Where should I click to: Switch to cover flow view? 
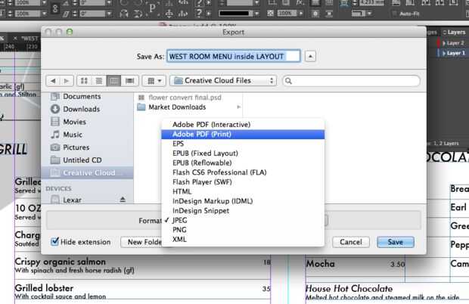pos(129,81)
